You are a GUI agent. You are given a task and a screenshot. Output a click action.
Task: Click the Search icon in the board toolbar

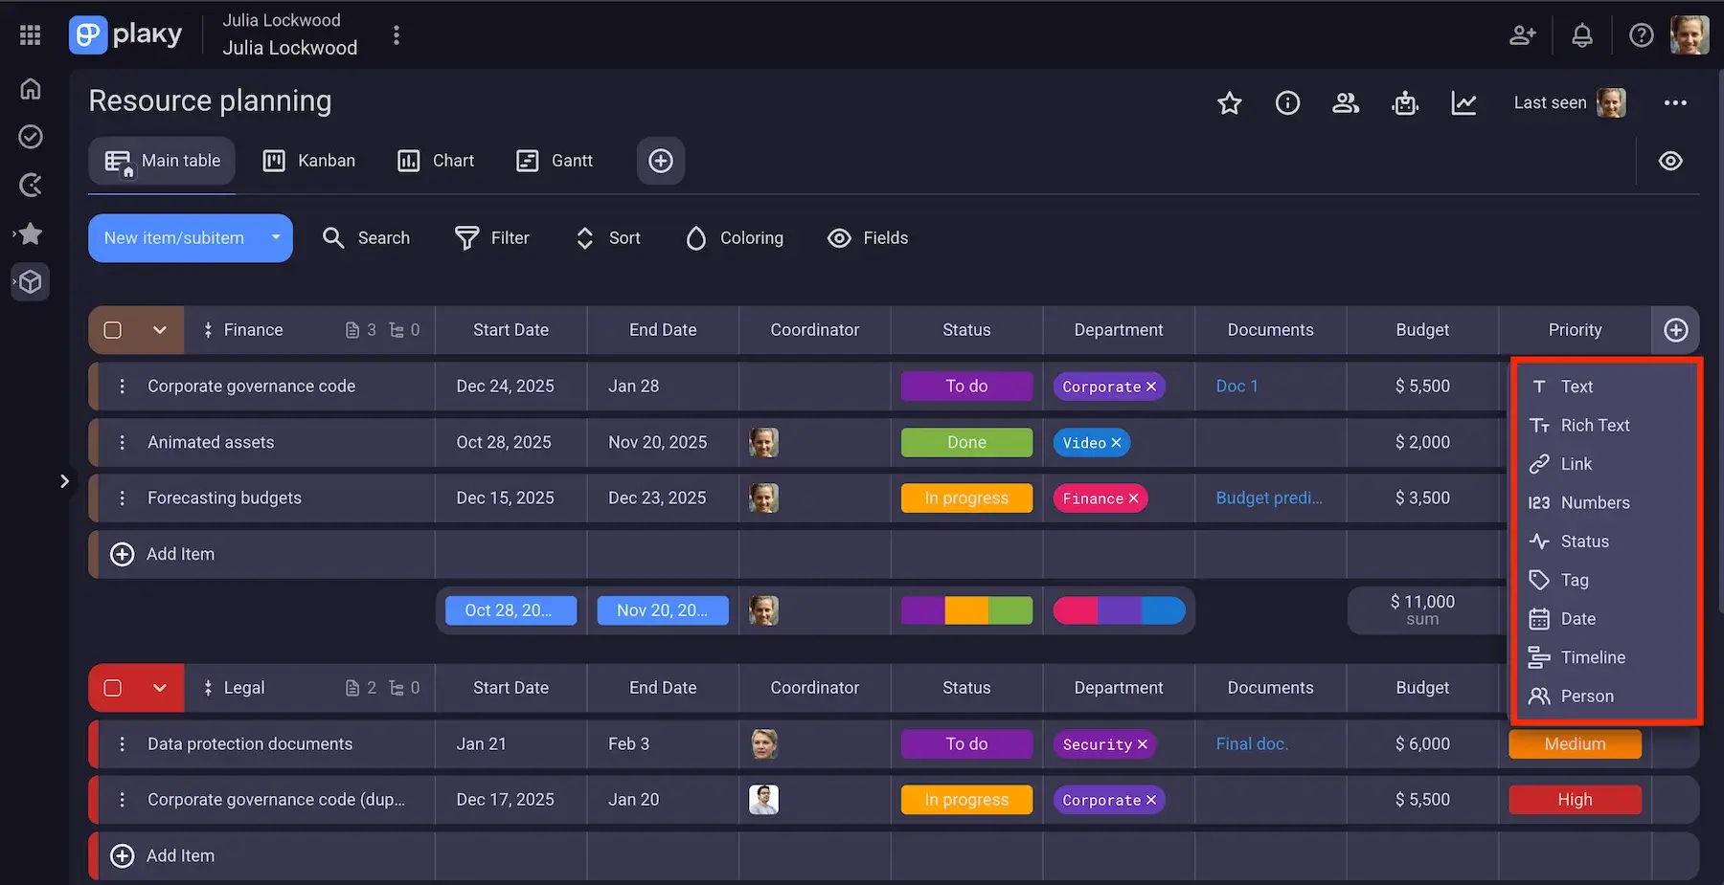click(x=333, y=237)
